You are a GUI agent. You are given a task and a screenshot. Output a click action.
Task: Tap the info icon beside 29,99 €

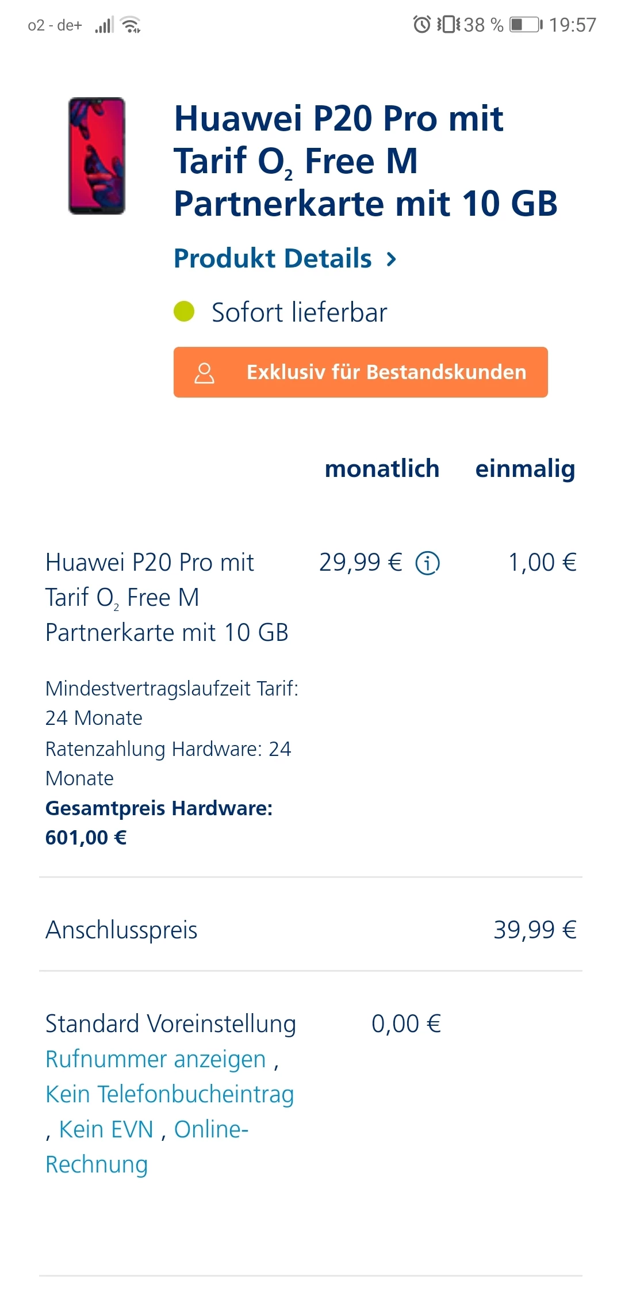point(427,563)
